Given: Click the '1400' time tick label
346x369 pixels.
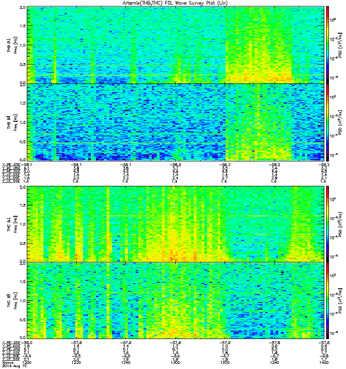Looking at the screenshot, I should pyautogui.click(x=324, y=363).
